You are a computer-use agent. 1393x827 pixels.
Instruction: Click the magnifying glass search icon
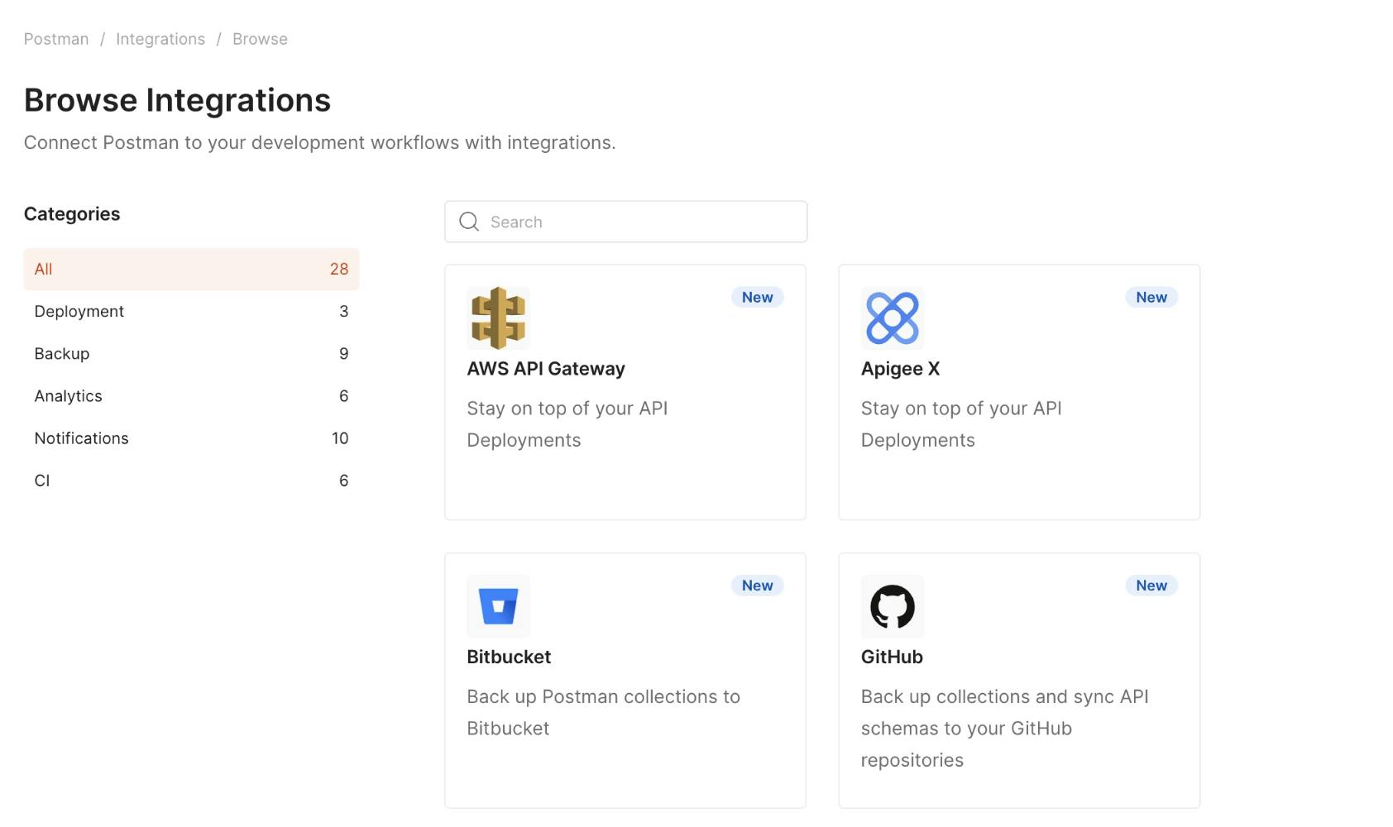pos(469,222)
